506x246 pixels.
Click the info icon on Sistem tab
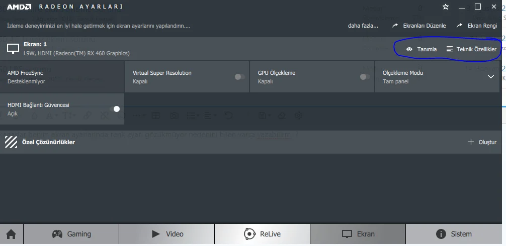[x=441, y=234]
